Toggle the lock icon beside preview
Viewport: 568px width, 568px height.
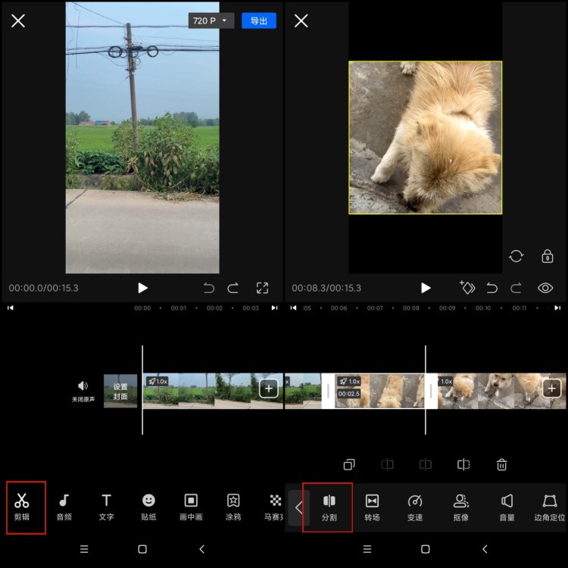pyautogui.click(x=548, y=256)
